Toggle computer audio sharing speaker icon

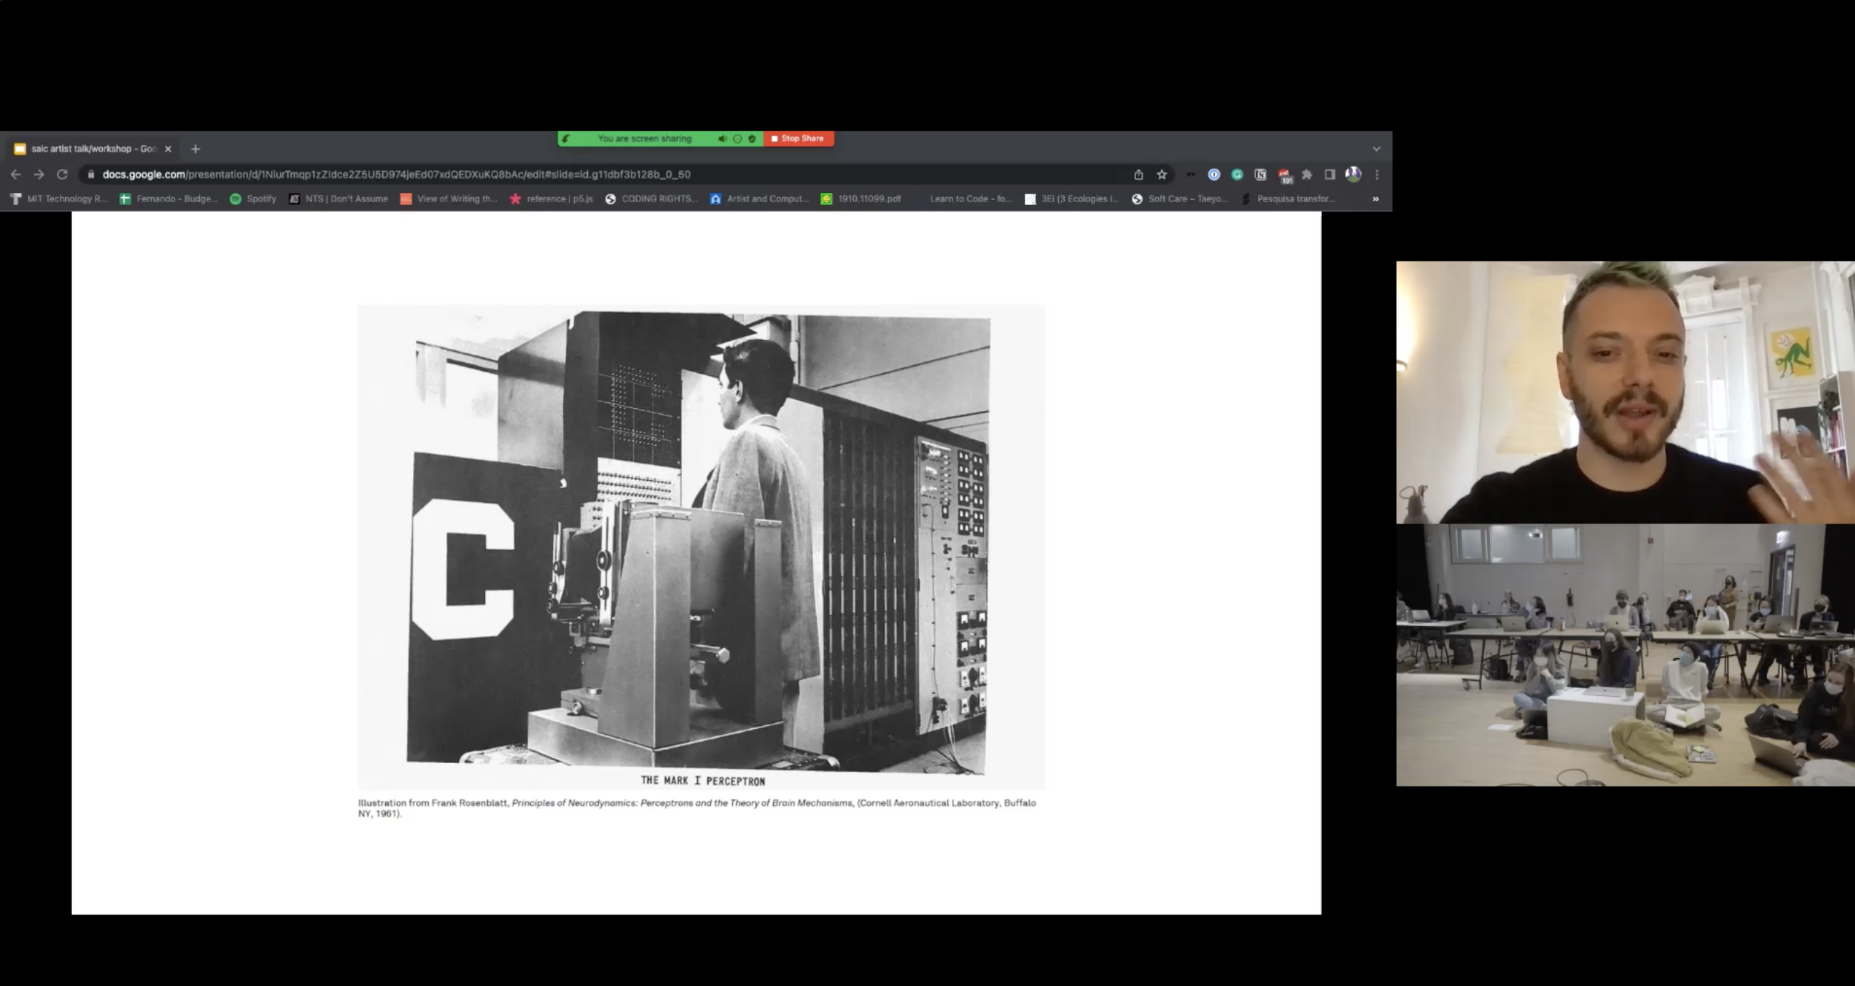[x=722, y=139]
